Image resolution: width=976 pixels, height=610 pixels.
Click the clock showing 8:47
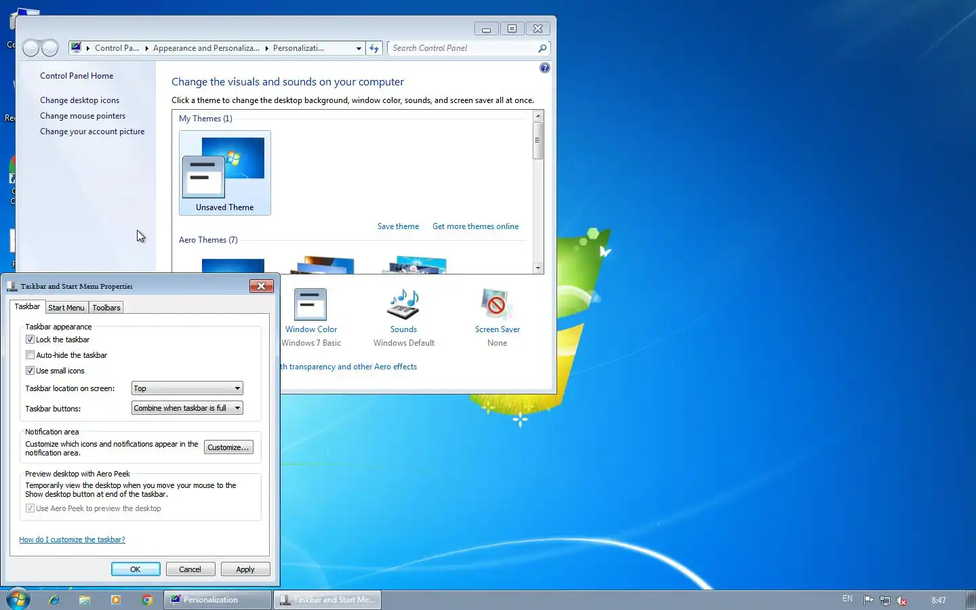pos(939,600)
